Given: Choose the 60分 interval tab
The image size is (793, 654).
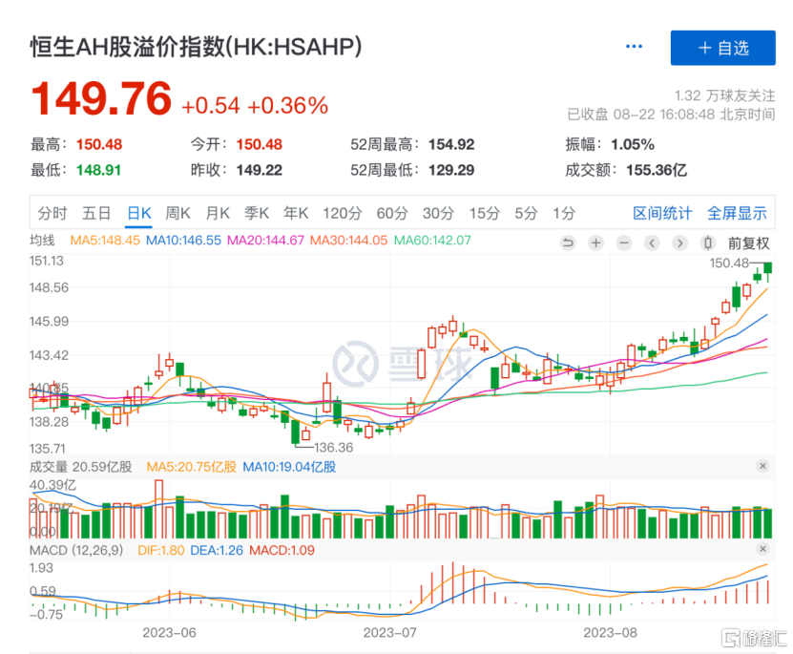Looking at the screenshot, I should tap(392, 214).
